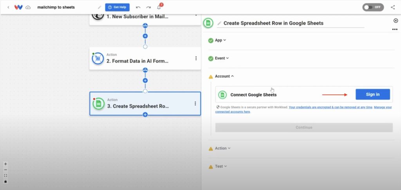Select the AI Formatter step icon
The height and width of the screenshot is (190, 401).
point(98,59)
